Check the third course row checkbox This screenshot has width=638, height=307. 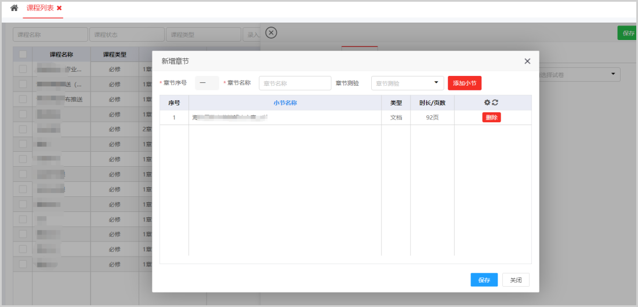click(x=23, y=99)
